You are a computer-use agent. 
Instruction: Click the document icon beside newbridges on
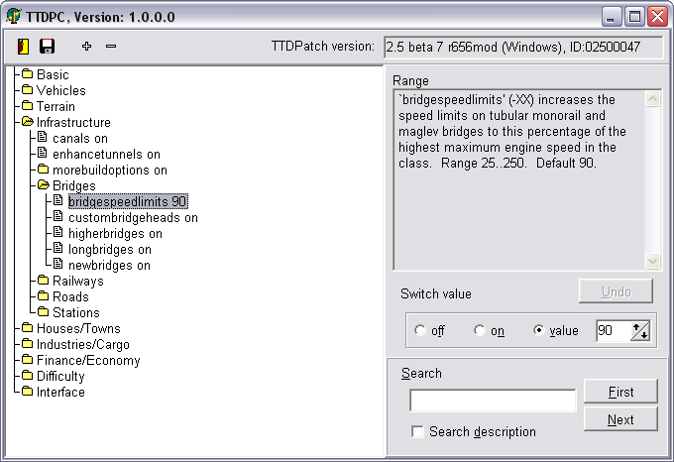58,264
